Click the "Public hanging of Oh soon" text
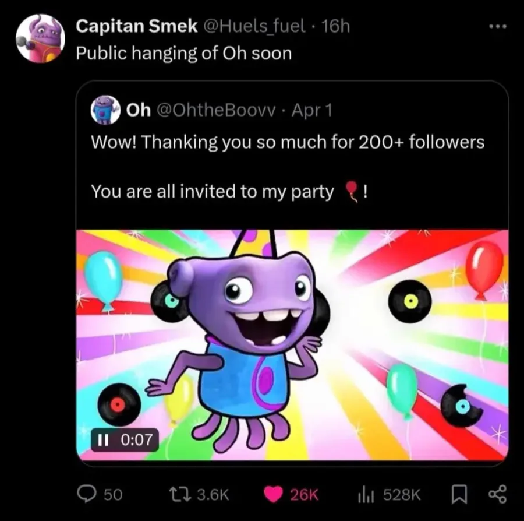524x521 pixels. [184, 53]
